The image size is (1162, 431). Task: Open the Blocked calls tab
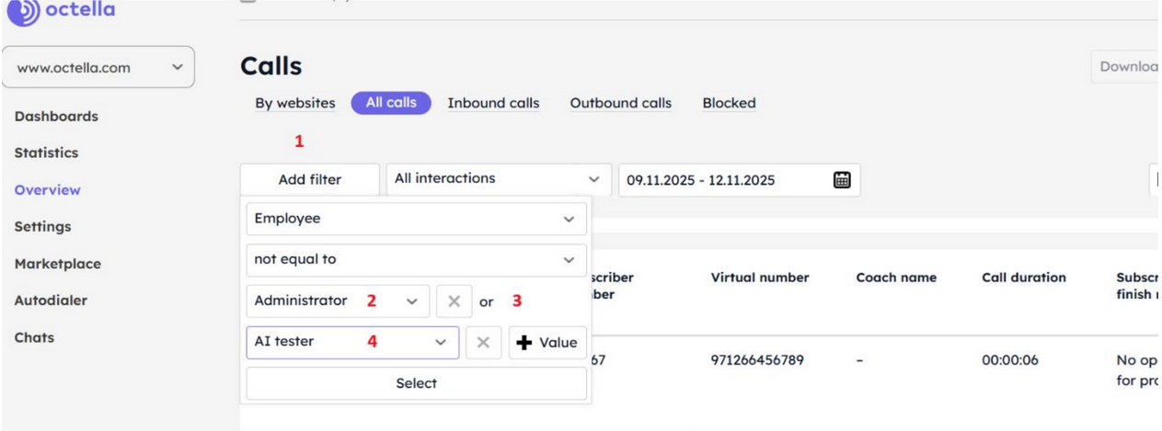click(729, 103)
